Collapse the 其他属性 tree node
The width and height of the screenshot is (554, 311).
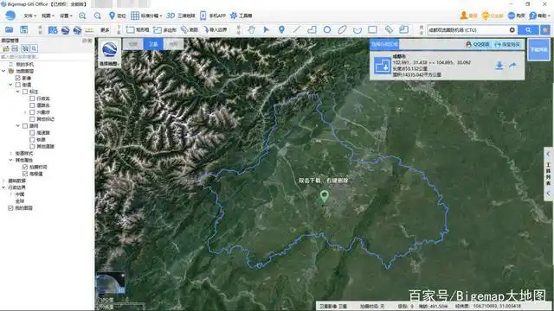pos(10,160)
